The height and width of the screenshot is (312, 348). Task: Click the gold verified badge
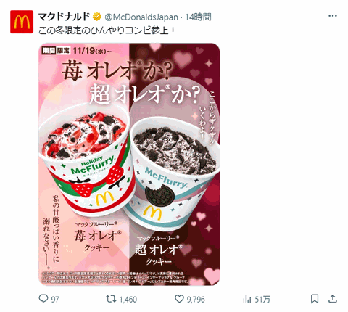[97, 17]
